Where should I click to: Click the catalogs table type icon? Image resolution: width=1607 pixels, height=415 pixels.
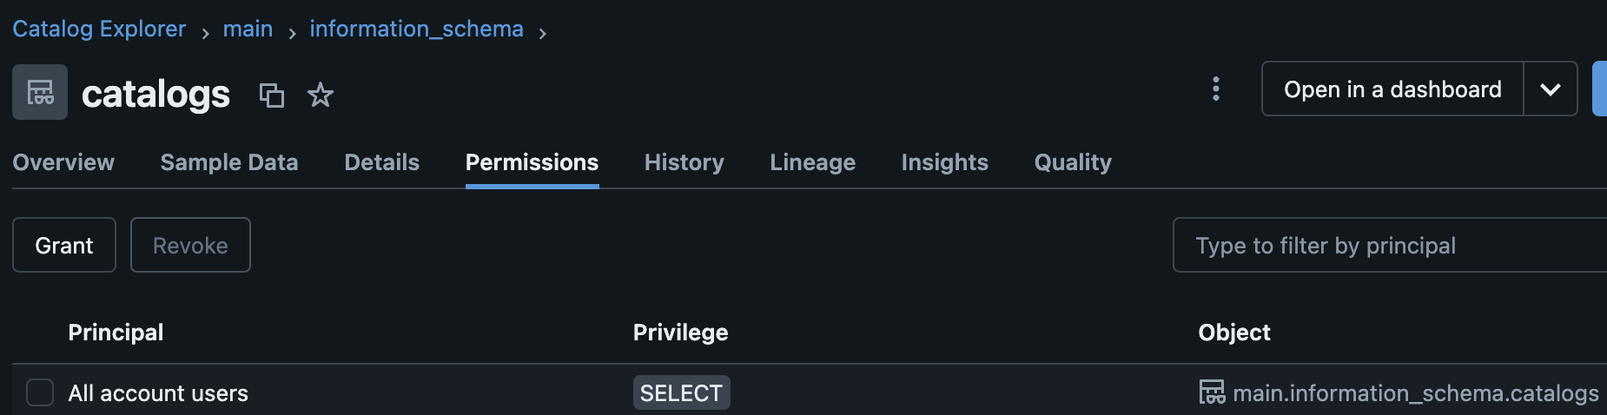coord(40,92)
